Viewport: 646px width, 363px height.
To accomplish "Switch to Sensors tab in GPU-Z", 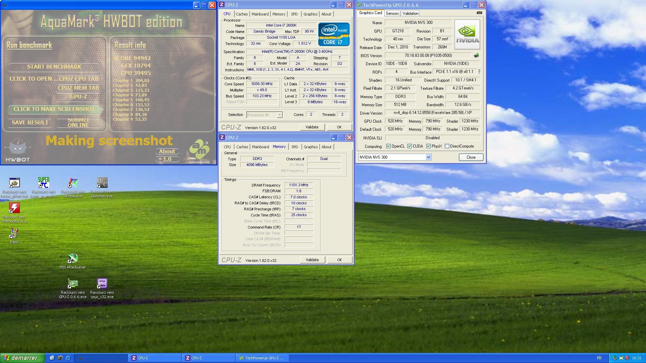I will tap(392, 13).
